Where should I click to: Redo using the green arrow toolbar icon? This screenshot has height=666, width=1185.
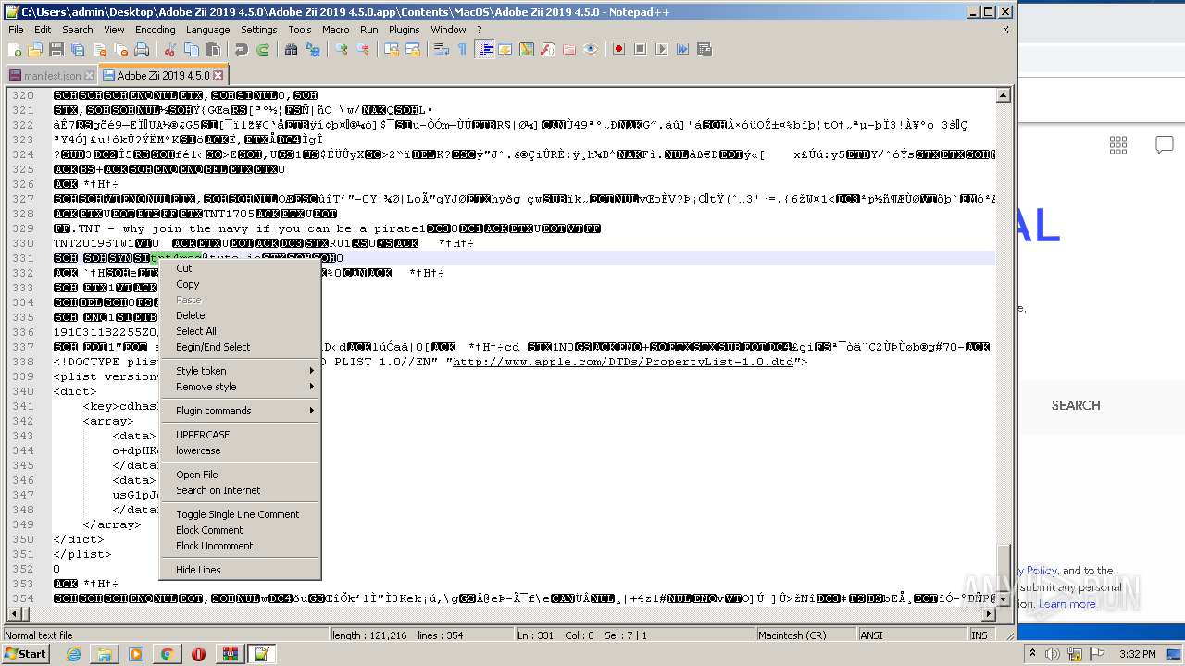click(263, 49)
